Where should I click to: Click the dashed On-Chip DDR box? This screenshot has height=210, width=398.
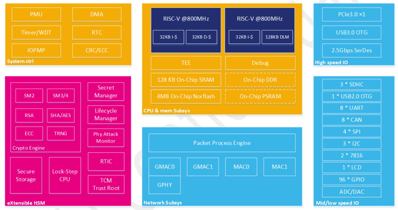coord(260,80)
